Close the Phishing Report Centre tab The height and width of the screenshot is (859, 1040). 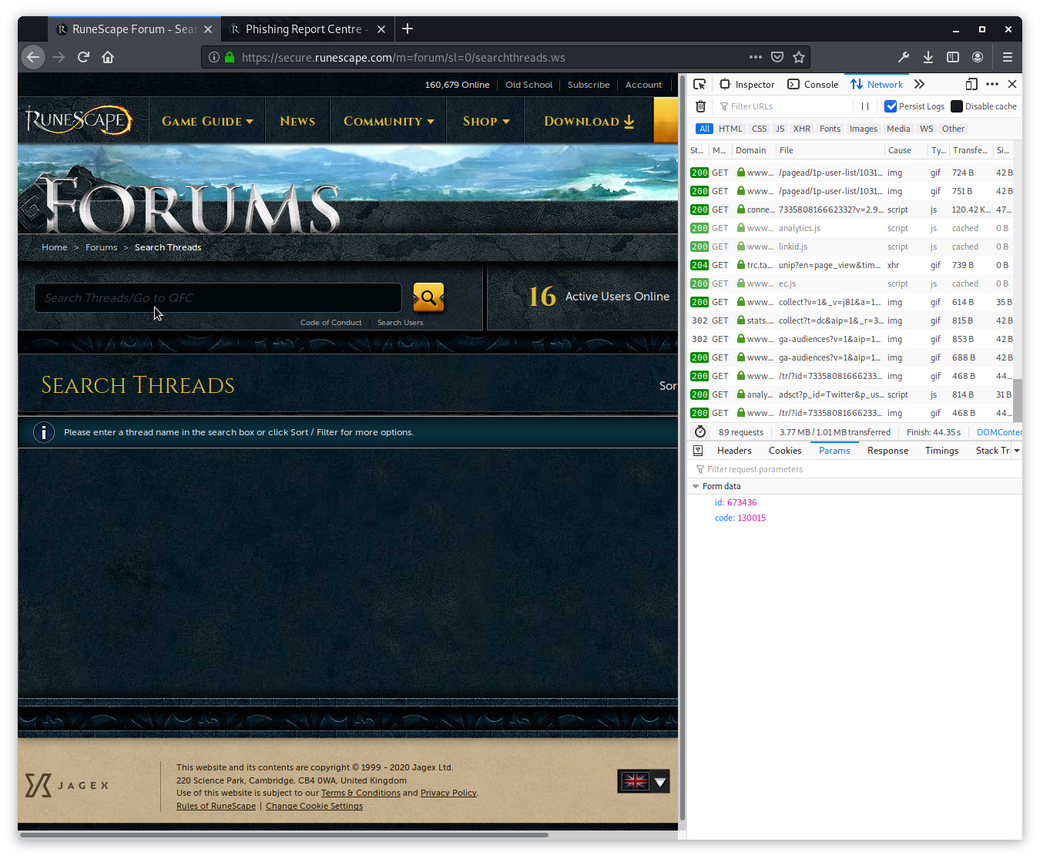pos(381,29)
